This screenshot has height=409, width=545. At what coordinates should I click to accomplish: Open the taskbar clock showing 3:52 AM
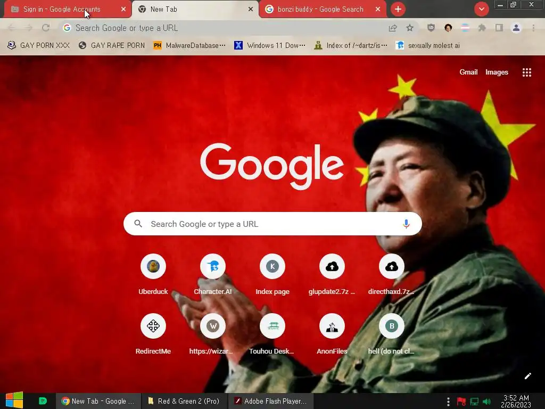516,401
